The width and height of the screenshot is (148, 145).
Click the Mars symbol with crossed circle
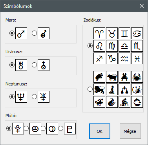44,33
